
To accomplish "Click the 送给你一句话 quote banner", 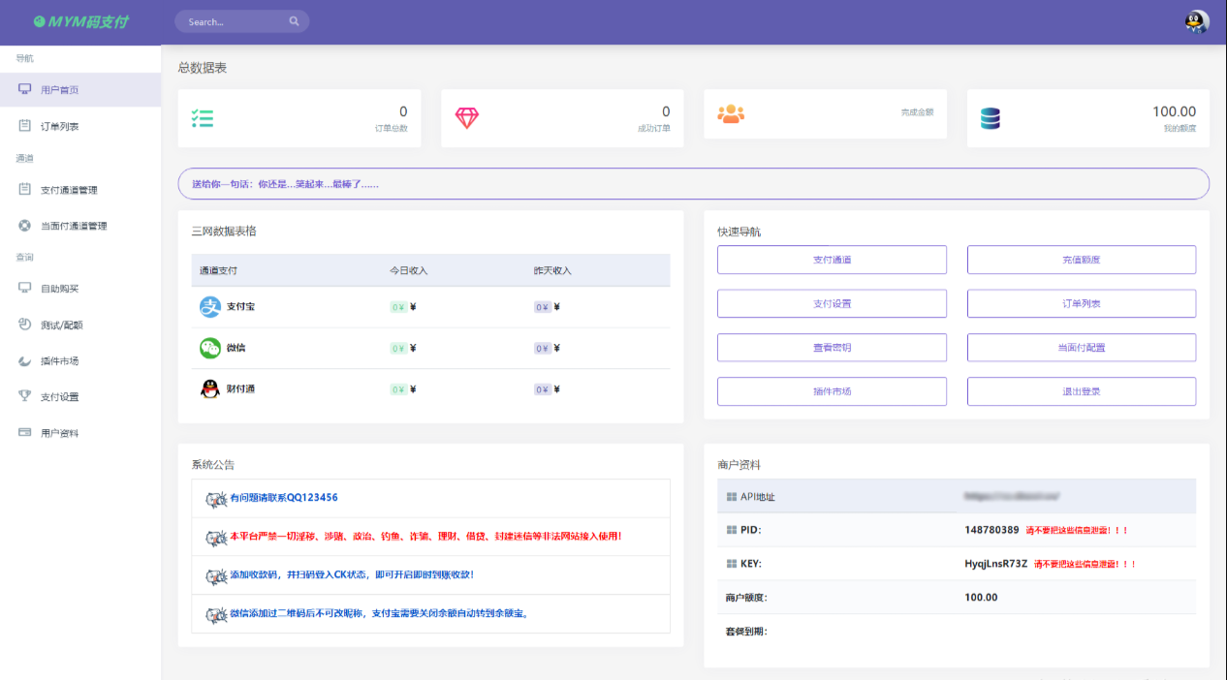I will [693, 184].
